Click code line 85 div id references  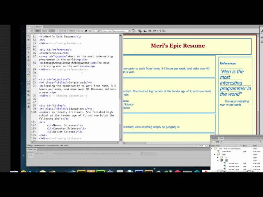55,50
